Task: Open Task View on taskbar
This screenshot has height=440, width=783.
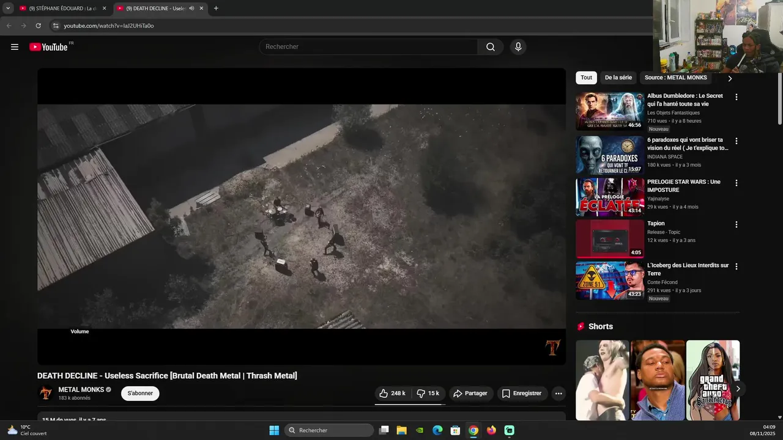Action: 384,430
